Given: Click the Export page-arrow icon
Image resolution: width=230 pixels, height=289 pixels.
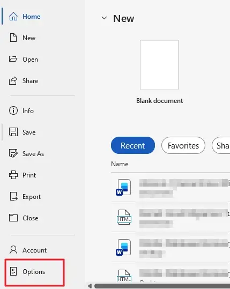Looking at the screenshot, I should tap(13, 196).
